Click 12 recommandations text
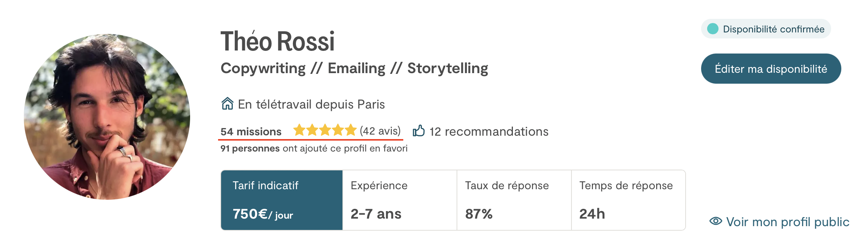This screenshot has width=864, height=245. coord(489,132)
